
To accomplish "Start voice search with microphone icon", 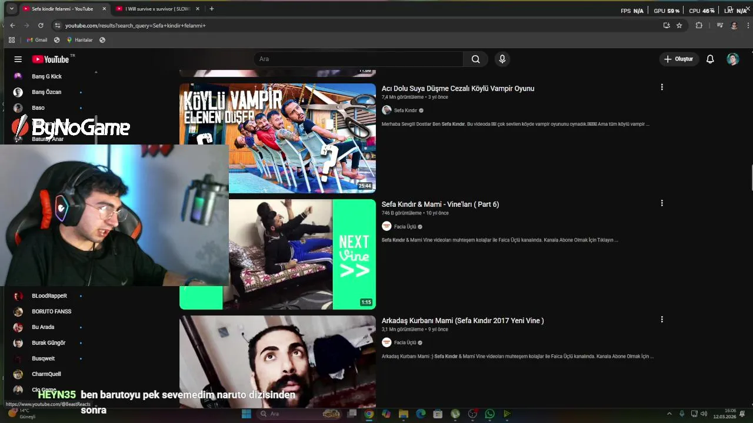I will coord(502,59).
